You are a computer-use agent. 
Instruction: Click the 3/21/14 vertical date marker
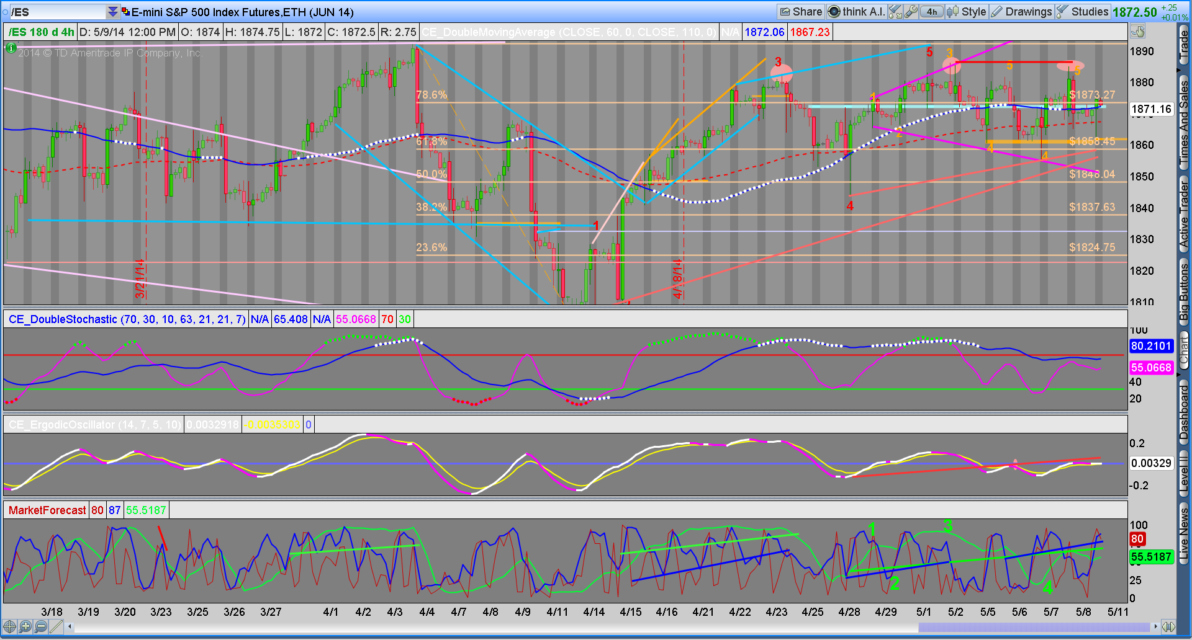coord(140,279)
